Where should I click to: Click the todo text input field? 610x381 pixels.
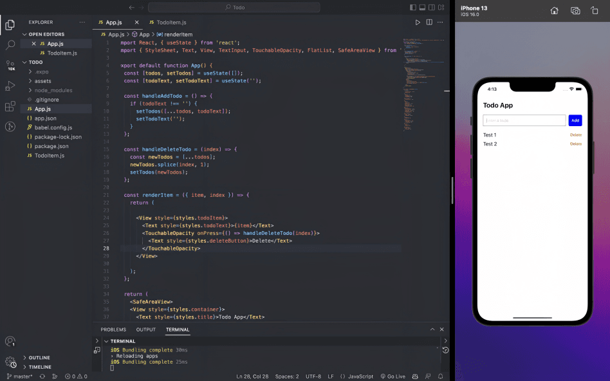pos(523,120)
